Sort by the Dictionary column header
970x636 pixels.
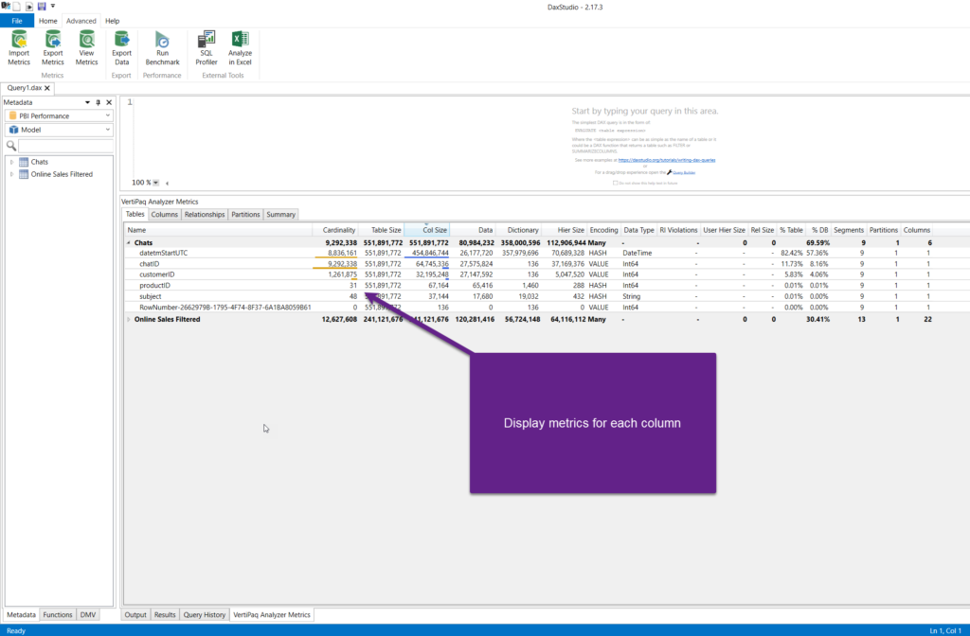518,230
